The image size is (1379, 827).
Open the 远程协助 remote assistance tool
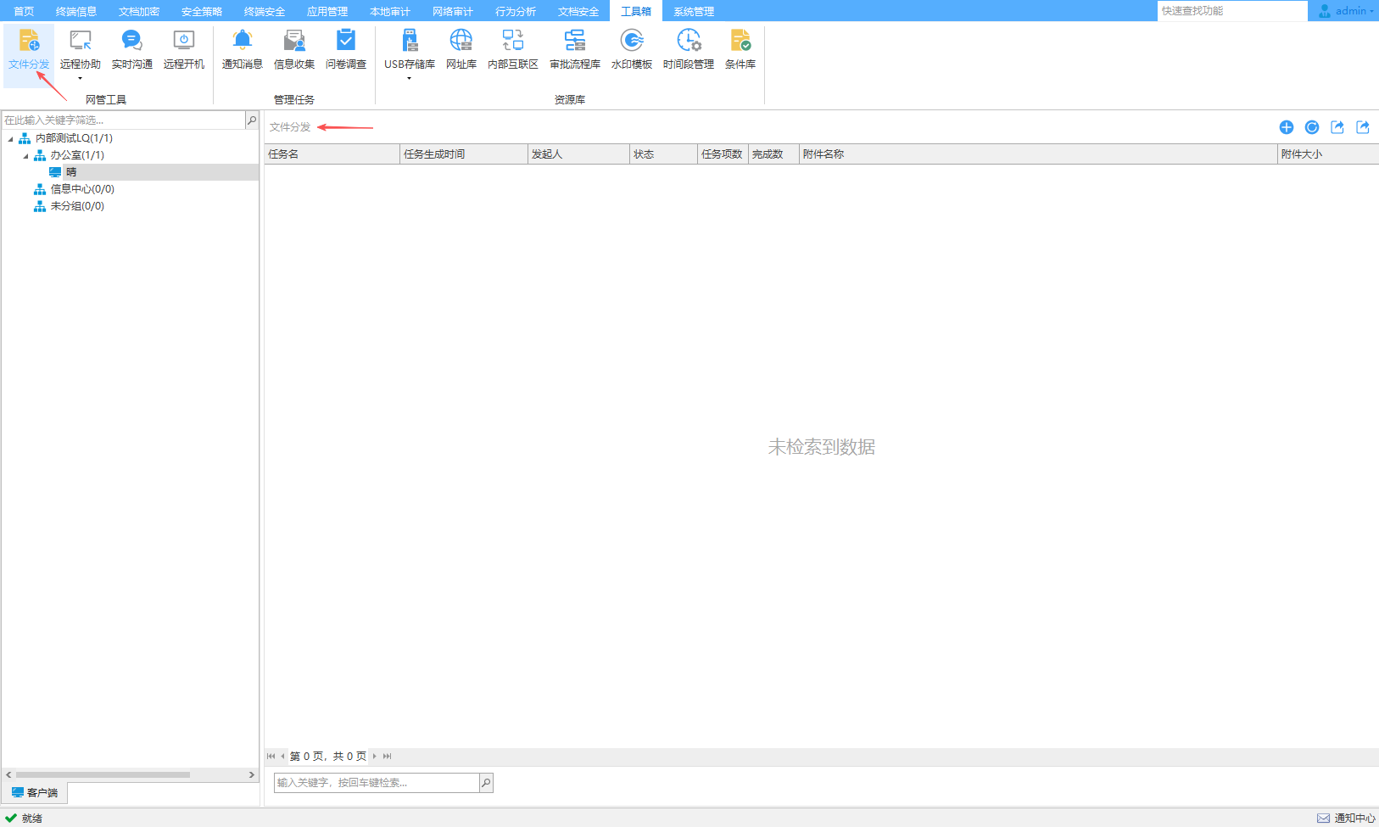click(x=80, y=48)
